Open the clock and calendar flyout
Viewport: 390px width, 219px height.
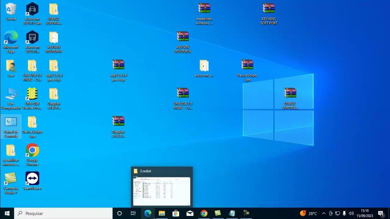coord(365,213)
